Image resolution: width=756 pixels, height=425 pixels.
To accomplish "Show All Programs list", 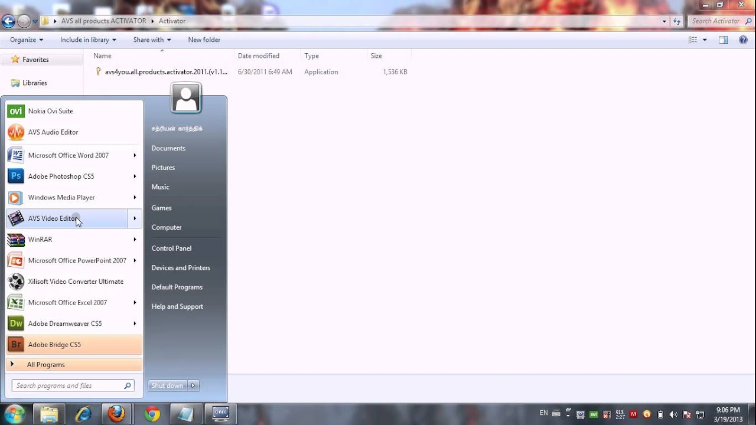I will pos(74,365).
